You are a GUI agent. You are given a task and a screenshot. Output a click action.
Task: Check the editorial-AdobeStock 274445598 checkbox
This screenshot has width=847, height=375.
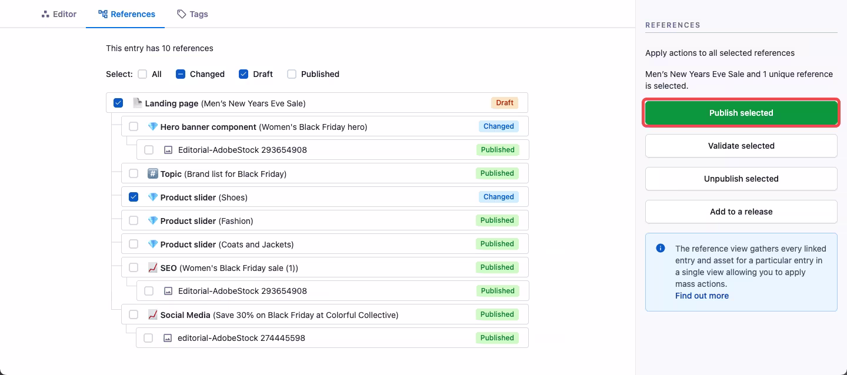tap(148, 338)
